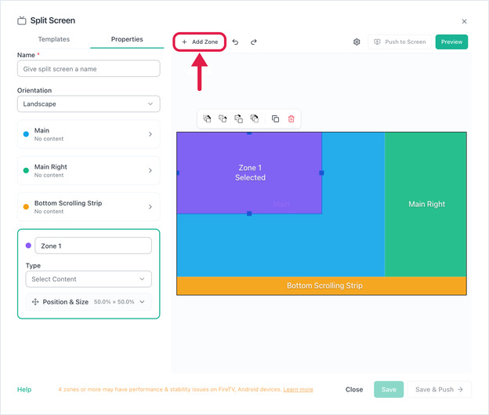Click the Main zone list label
This screenshot has width=489, height=415.
pyautogui.click(x=42, y=130)
